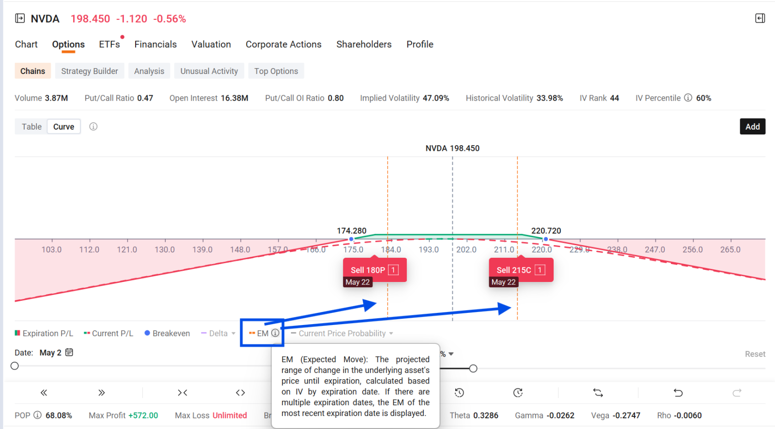Click the 174.280 breakeven point
The height and width of the screenshot is (429, 775).
pyautogui.click(x=352, y=239)
